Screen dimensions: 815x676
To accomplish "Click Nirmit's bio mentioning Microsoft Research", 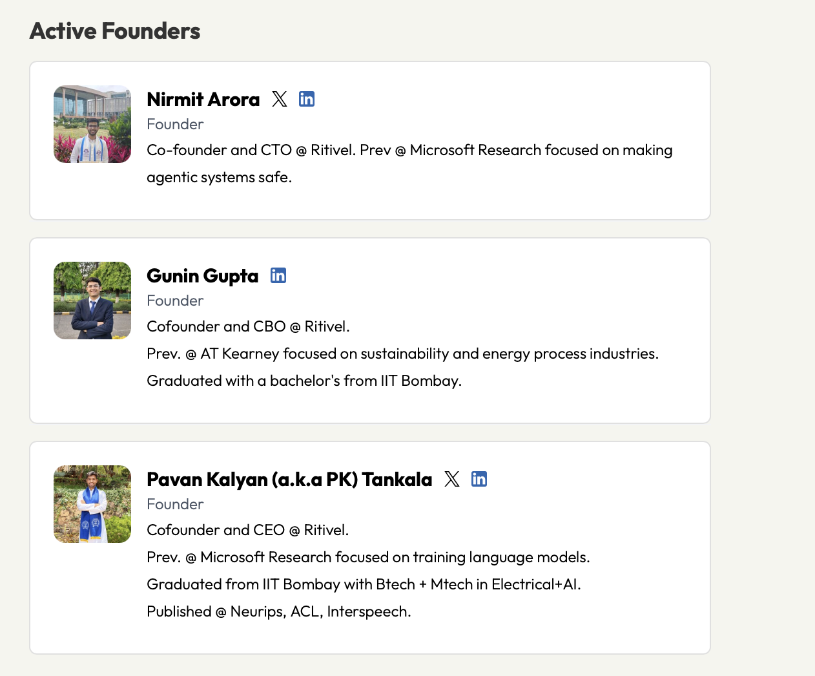I will [x=409, y=151].
